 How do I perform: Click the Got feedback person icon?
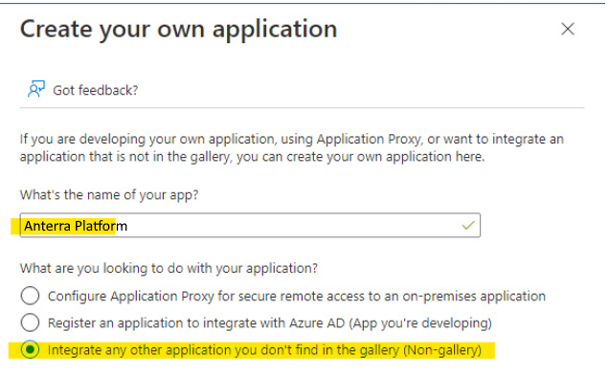(36, 89)
